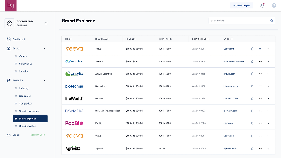Open more options for BioMarin Pharmaceutical

point(260,111)
